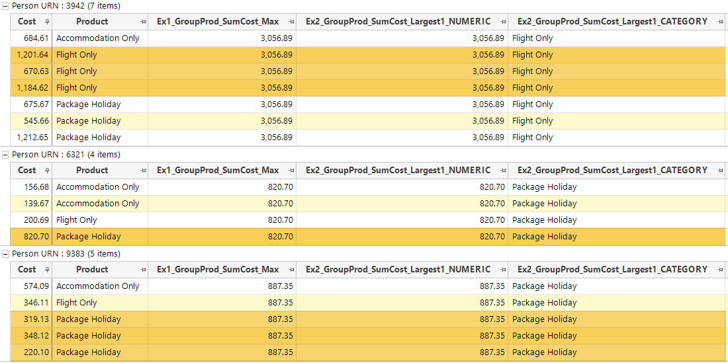The width and height of the screenshot is (728, 363).
Task: Click the Person URN : 6321 (4 items) group title
Action: 66,154
